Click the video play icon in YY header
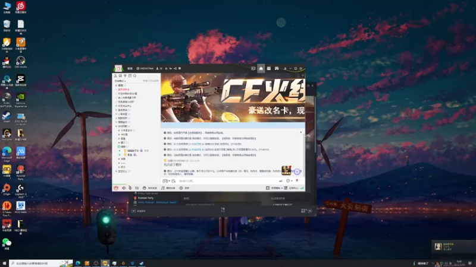The width and height of the screenshot is (476, 267). tap(253, 68)
